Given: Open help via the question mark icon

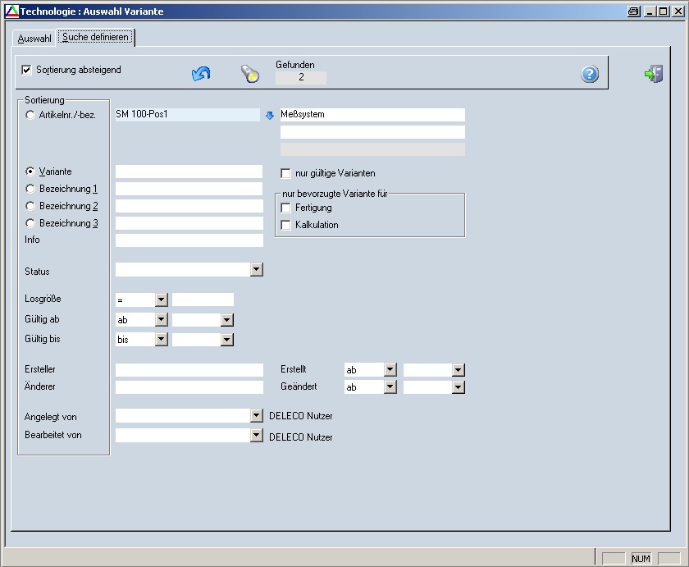Looking at the screenshot, I should pos(590,75).
